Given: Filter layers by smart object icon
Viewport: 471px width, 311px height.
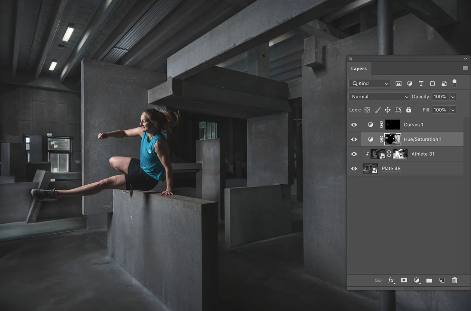Looking at the screenshot, I should pos(444,83).
